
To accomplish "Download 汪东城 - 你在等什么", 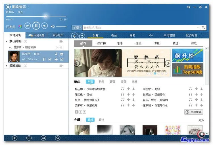I will click(x=202, y=105).
